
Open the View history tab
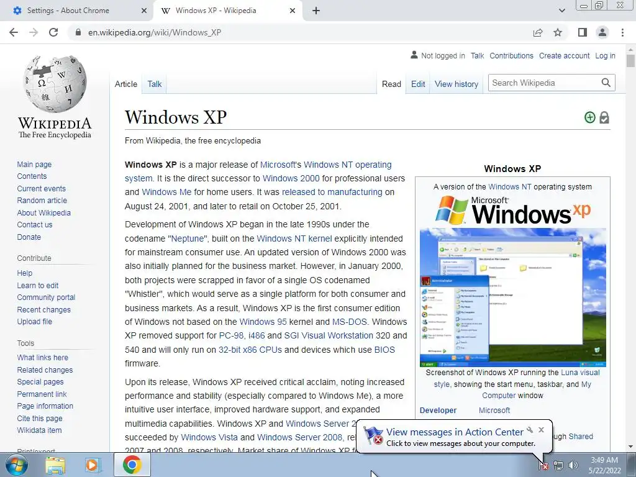[x=457, y=84]
